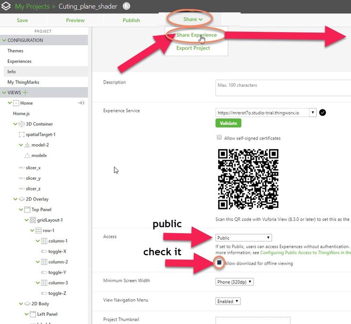Image resolution: width=351 pixels, height=324 pixels.
Task: Select the toggle-Z widget icon
Action: 44,293
